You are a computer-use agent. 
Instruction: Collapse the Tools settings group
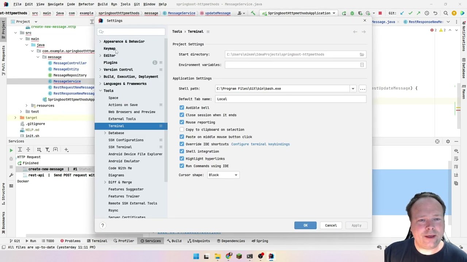(x=100, y=91)
